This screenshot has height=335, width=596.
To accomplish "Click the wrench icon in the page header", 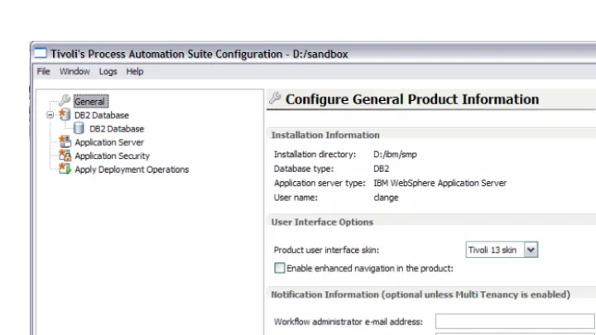I will (275, 98).
